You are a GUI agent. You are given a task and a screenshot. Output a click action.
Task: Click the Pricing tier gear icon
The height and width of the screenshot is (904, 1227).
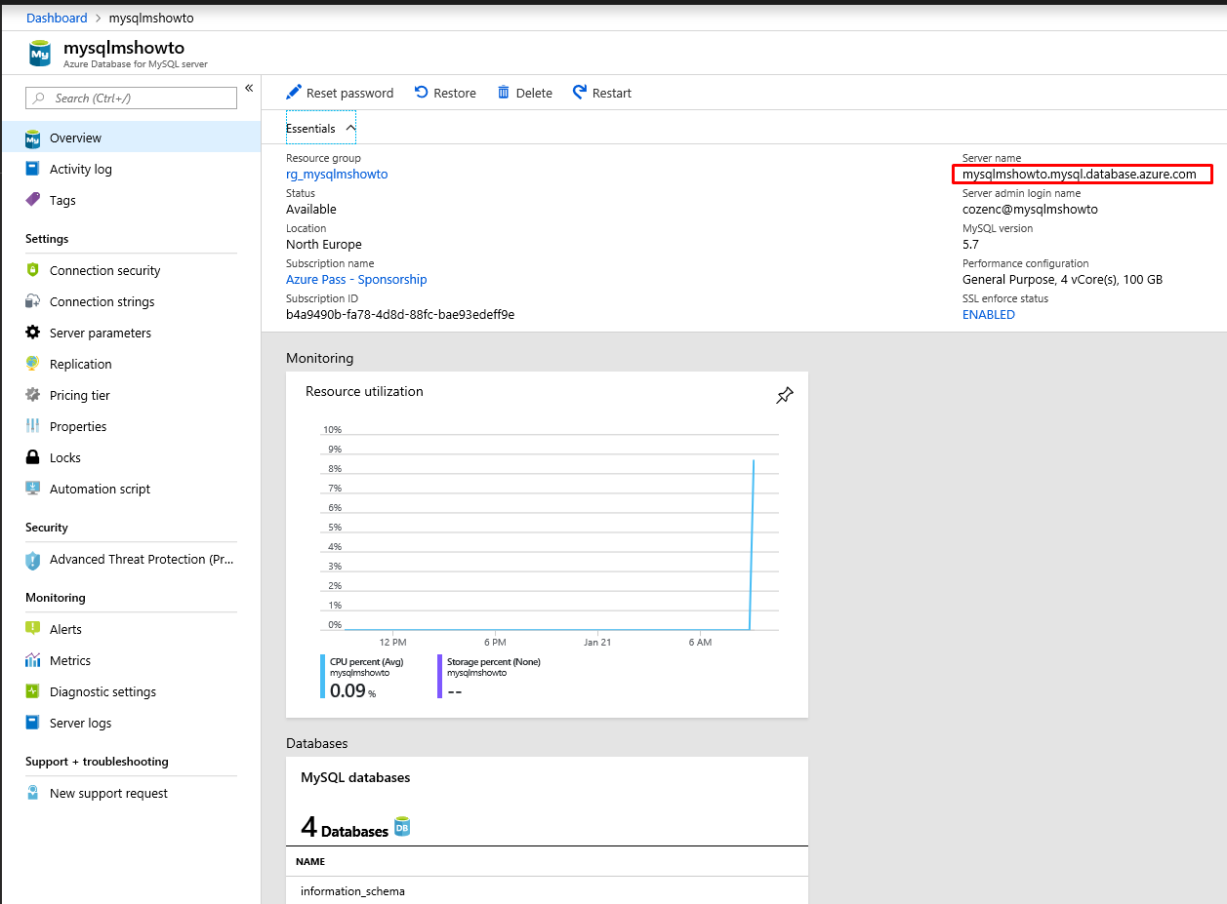click(33, 395)
